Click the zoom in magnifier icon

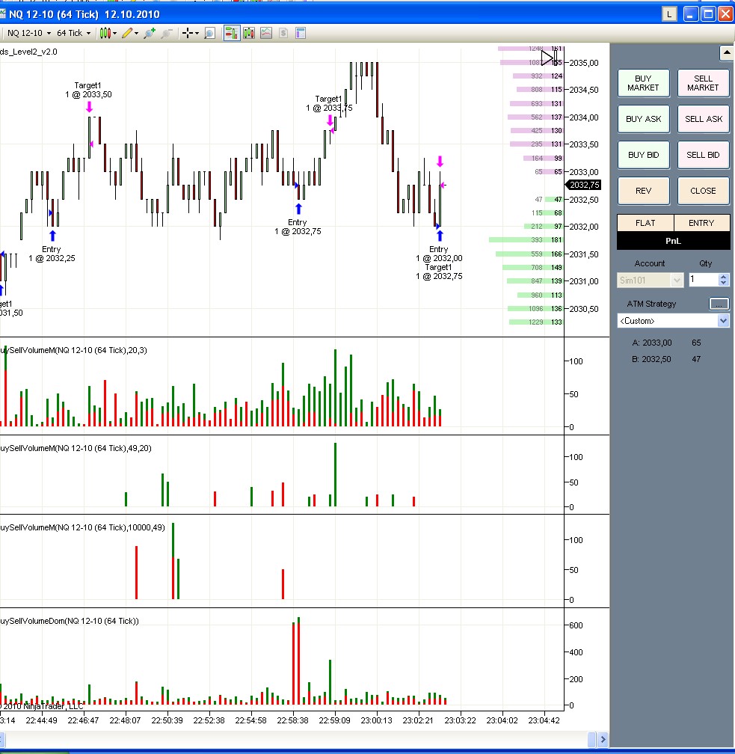[150, 33]
